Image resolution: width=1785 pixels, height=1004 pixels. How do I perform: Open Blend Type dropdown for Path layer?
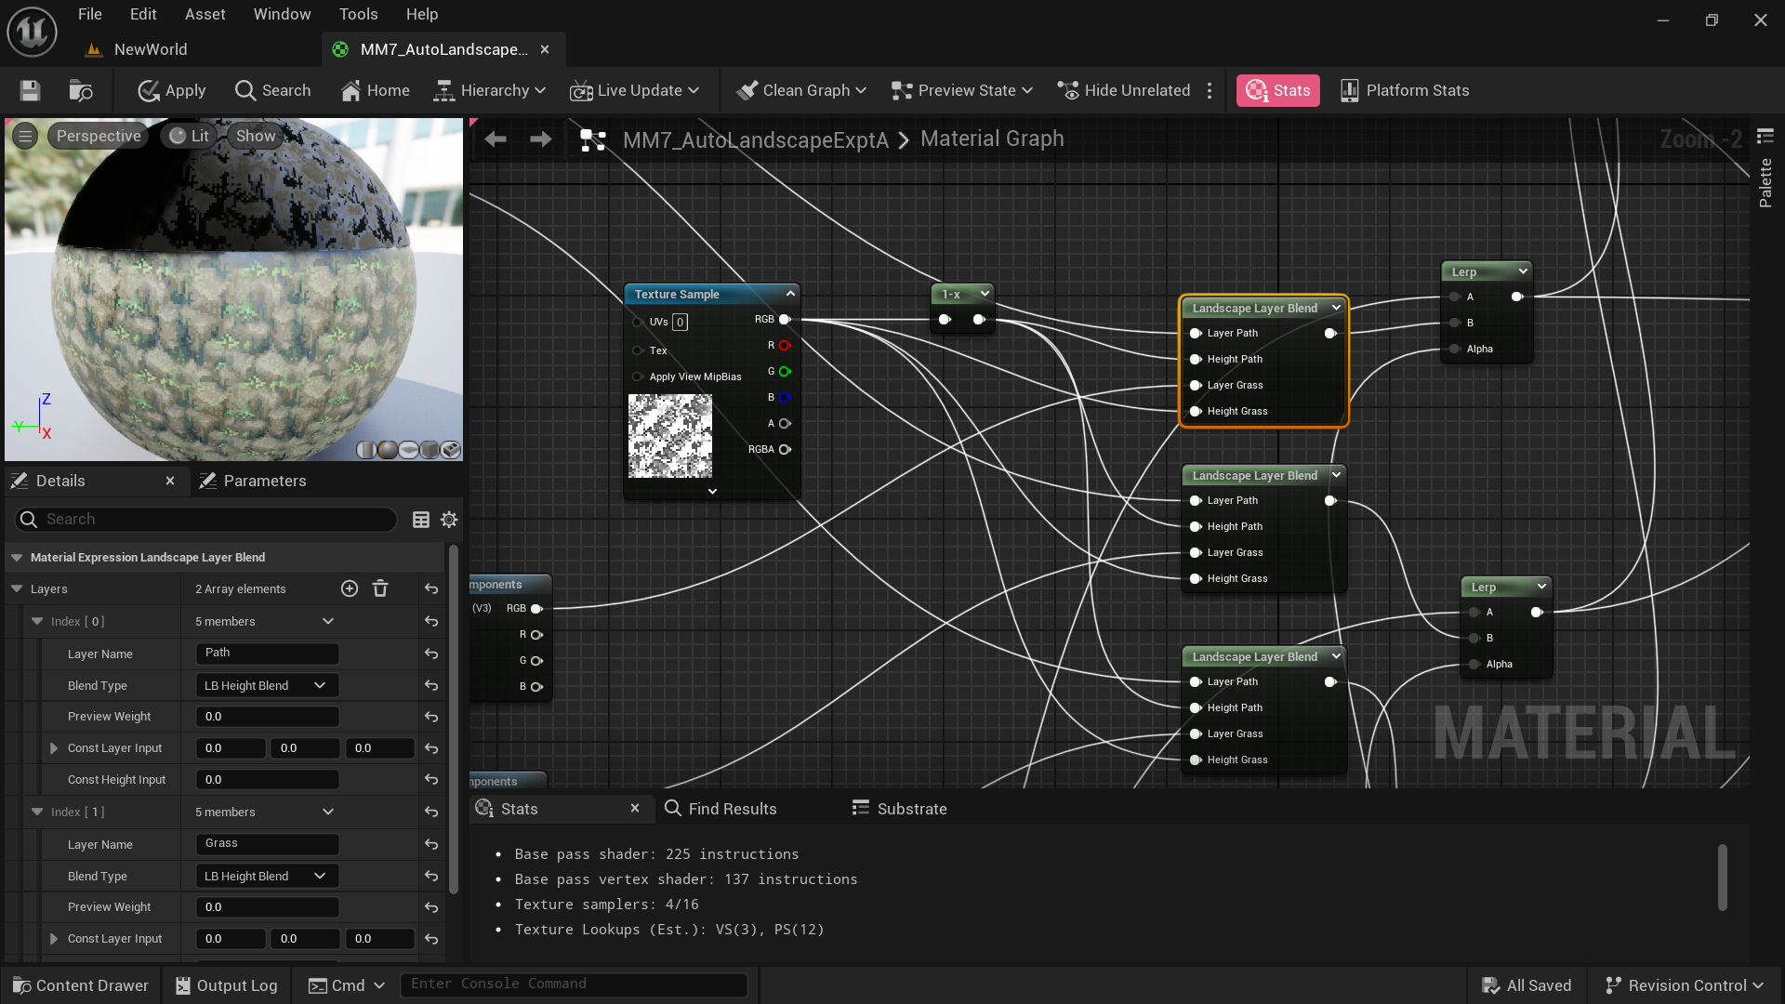coord(266,685)
